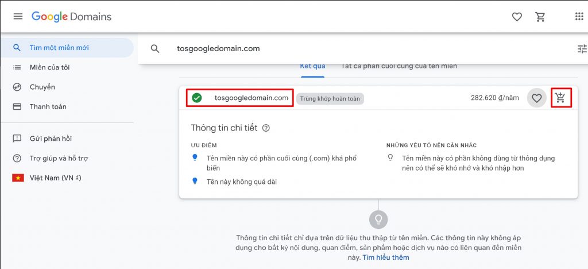Open search filter settings icon
The image size is (588, 269).
click(x=582, y=49)
